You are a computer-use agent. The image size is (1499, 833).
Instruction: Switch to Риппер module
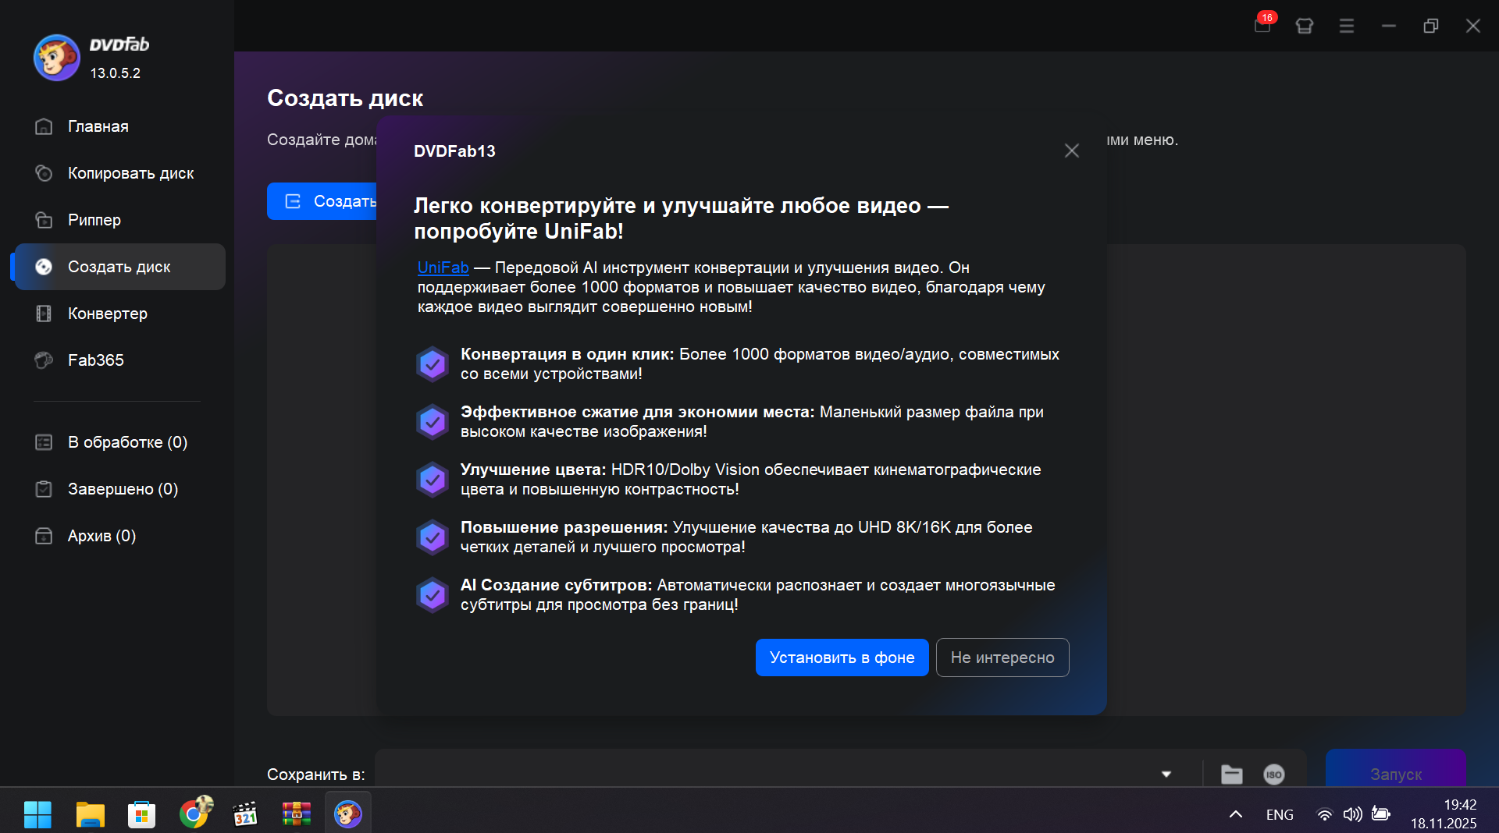click(94, 220)
